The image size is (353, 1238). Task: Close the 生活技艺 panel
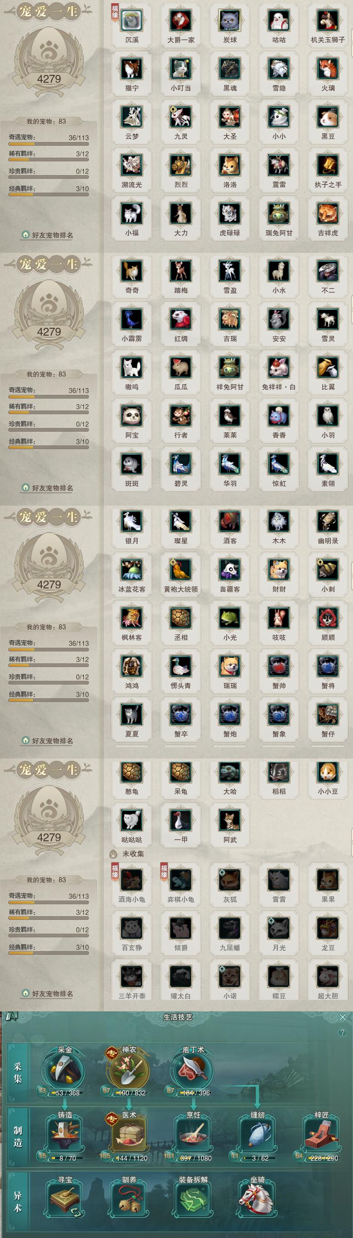point(342,1017)
